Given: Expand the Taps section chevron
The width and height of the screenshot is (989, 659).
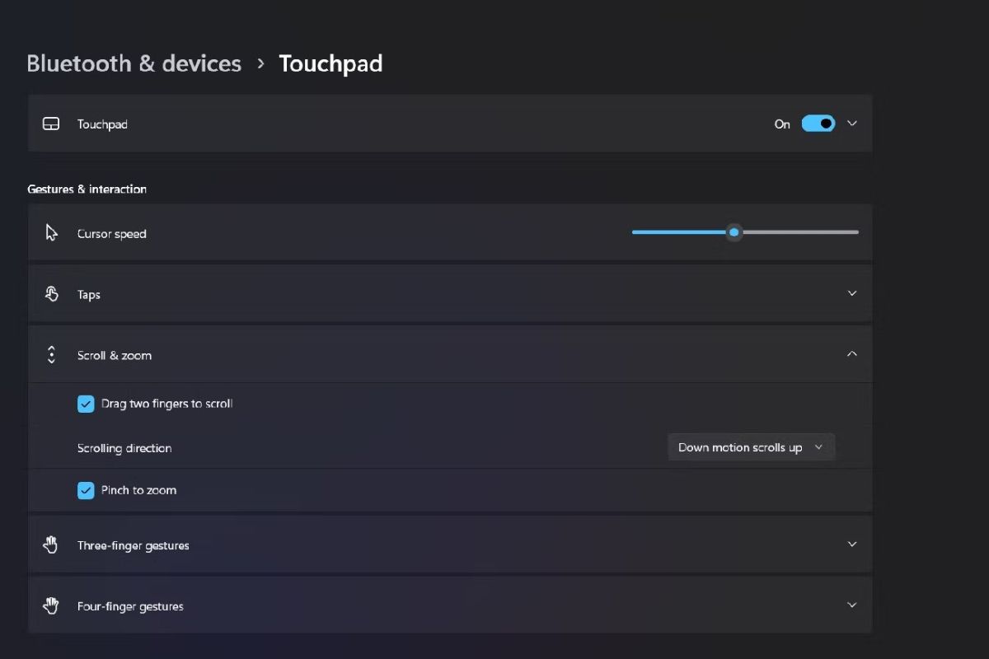Looking at the screenshot, I should point(852,293).
